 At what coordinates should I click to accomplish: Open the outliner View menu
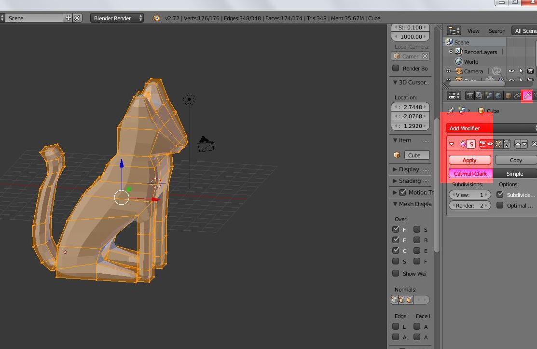[x=473, y=30]
